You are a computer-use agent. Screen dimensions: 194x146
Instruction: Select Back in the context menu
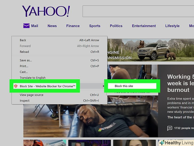[23, 40]
